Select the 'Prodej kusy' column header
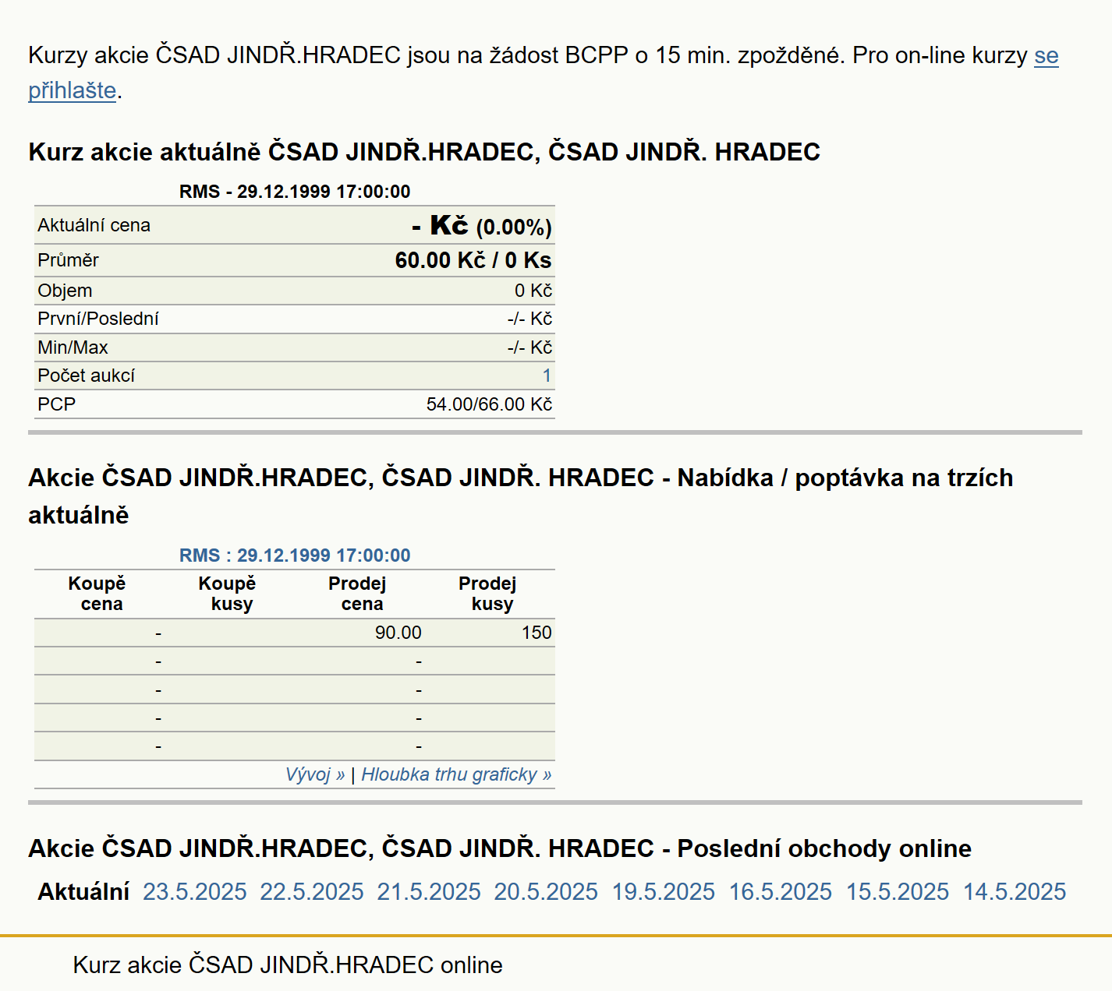 (x=488, y=594)
